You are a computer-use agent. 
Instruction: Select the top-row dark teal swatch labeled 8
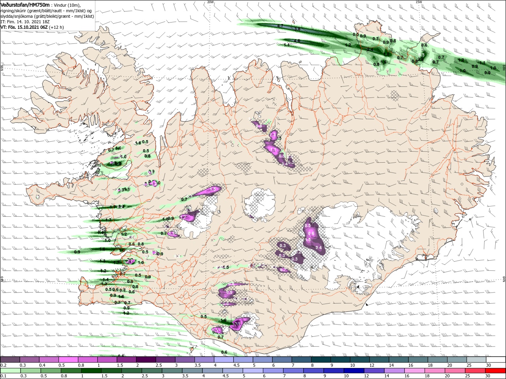[321, 359]
